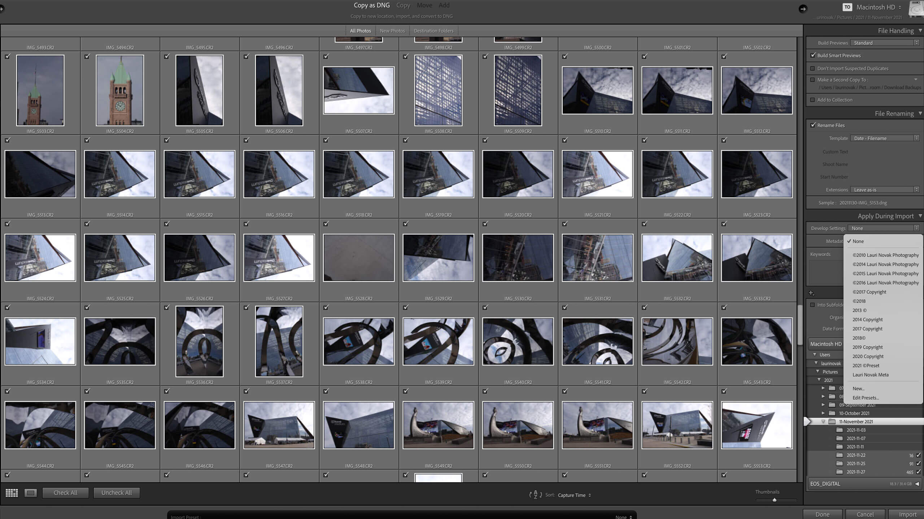Click the plus icon below Keywords

coord(811,293)
